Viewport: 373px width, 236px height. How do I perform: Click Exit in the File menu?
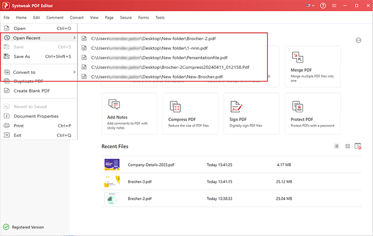(x=39, y=135)
